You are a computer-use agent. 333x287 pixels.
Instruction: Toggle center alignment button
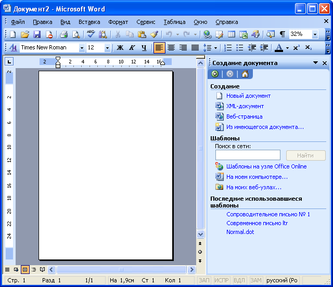click(171, 47)
